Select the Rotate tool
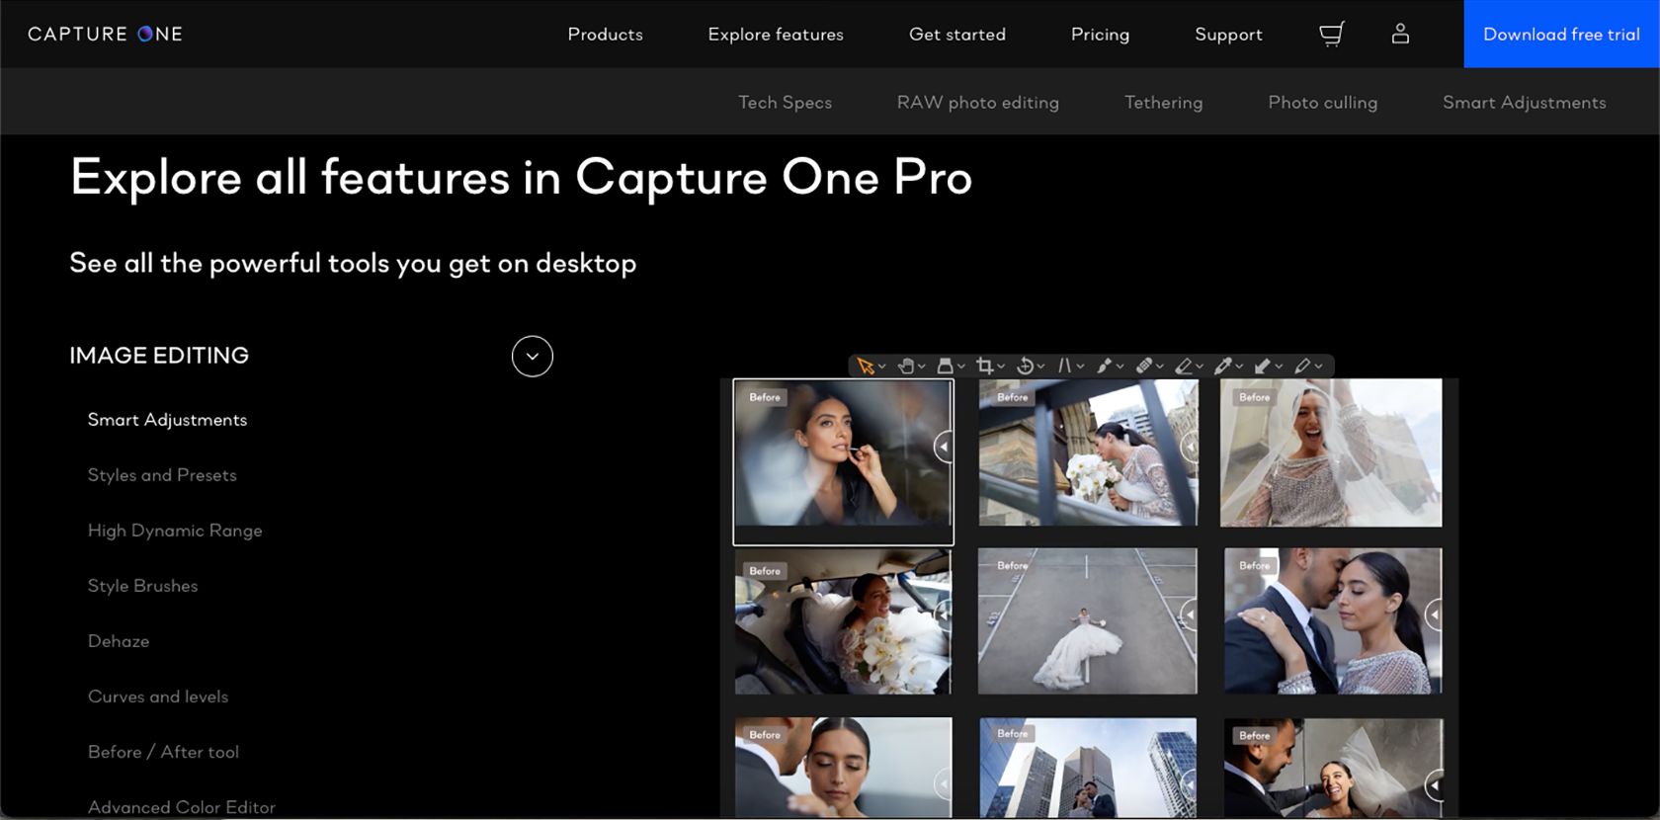 tap(1025, 367)
